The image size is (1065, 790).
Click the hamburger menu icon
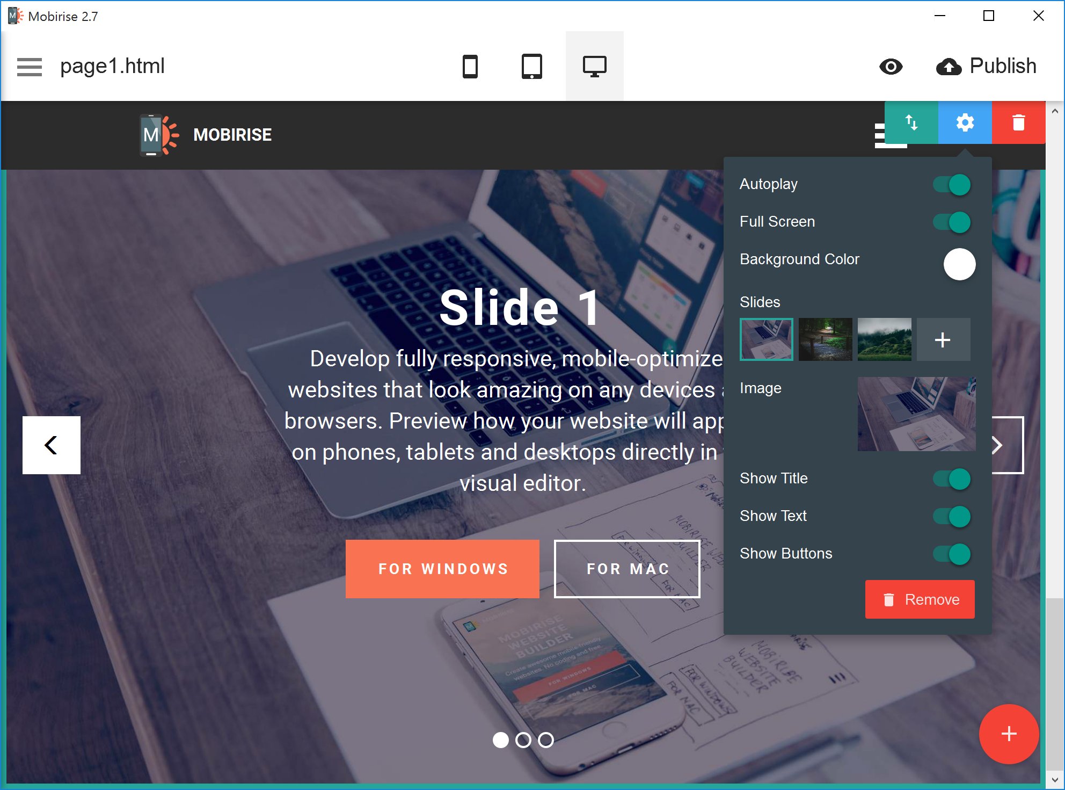click(30, 66)
